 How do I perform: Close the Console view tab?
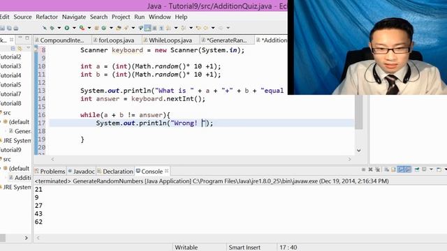(x=166, y=171)
